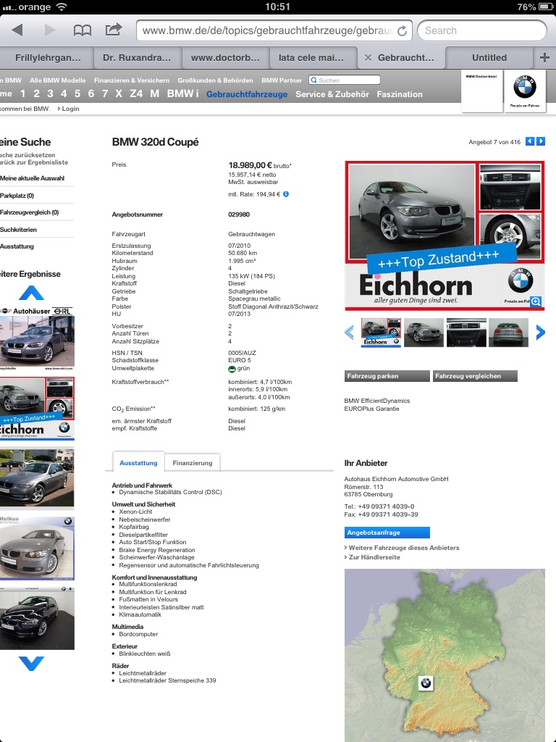
Task: Open Gebrauchtfahrzeuge navigation menu item
Action: 246,94
